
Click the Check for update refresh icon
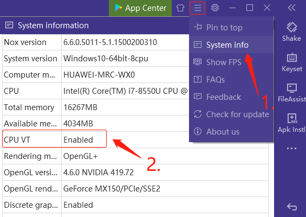(x=198, y=114)
